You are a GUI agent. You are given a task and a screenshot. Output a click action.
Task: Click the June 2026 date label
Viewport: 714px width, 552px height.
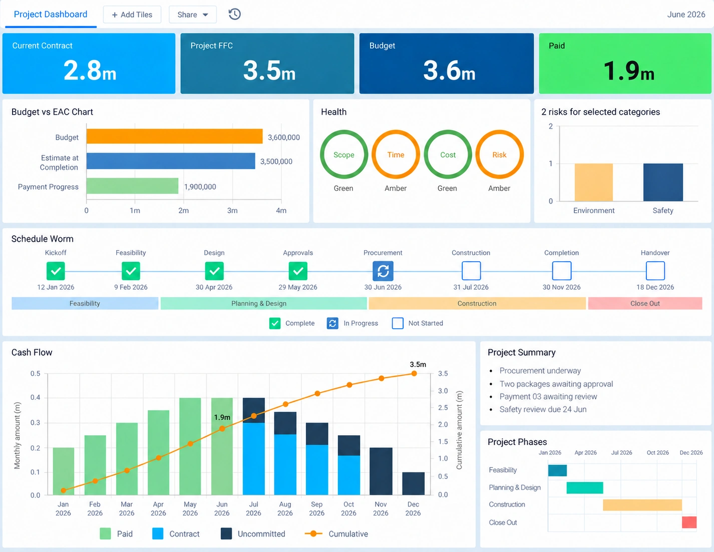(x=686, y=15)
